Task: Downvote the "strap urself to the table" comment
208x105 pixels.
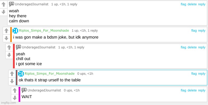Action: coord(12,81)
